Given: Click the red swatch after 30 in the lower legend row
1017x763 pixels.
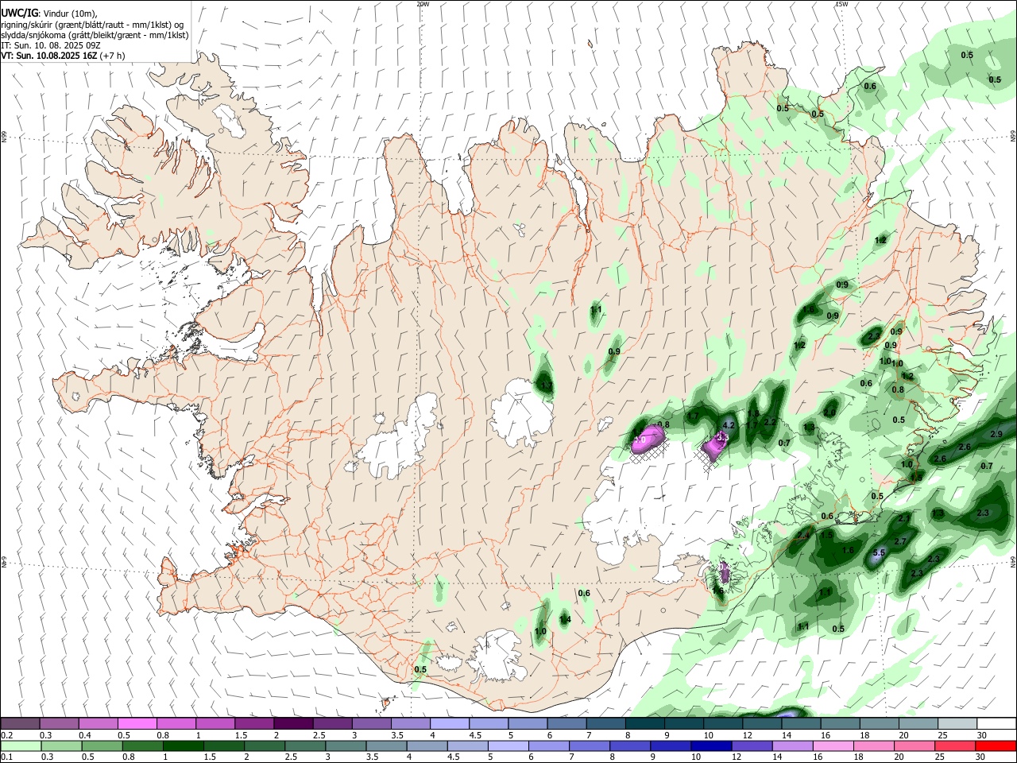Looking at the screenshot, I should 996,746.
